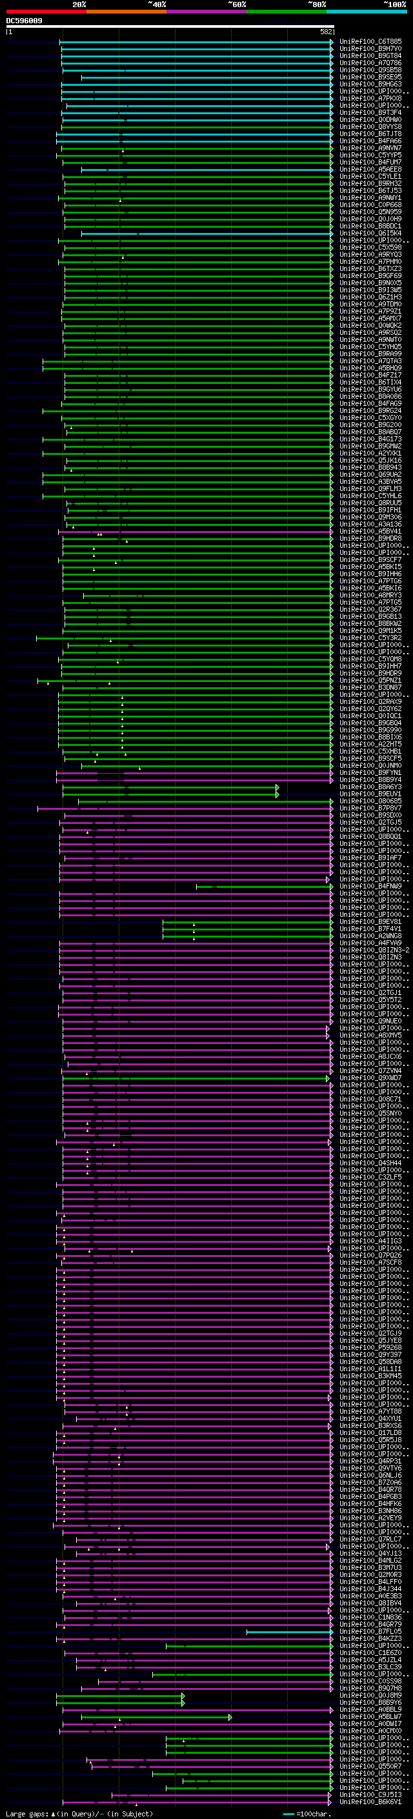
Task: Click the purple ~60% identity legend segment
Action: 206,12
